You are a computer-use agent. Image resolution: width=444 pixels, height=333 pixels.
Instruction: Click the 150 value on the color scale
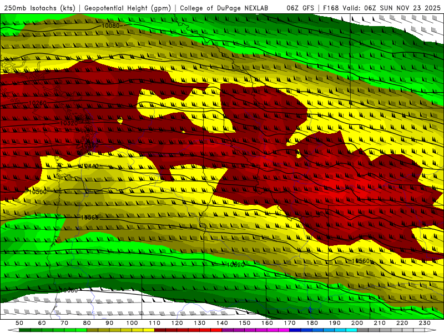click(245, 323)
